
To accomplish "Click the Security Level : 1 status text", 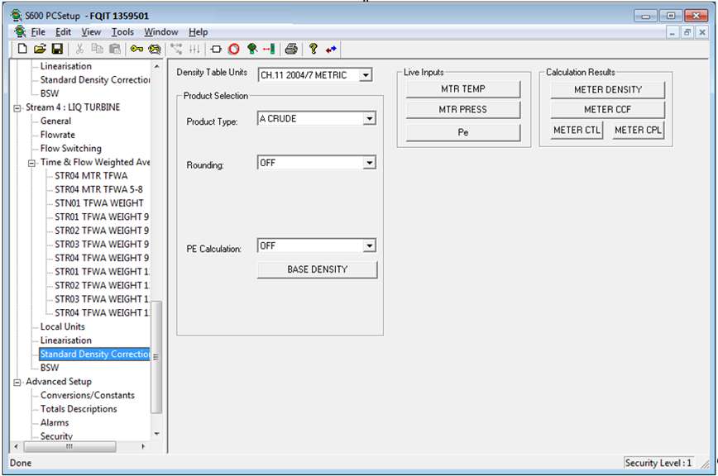I will tap(658, 463).
